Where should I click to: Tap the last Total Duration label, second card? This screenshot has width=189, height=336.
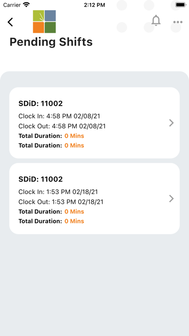(40, 221)
